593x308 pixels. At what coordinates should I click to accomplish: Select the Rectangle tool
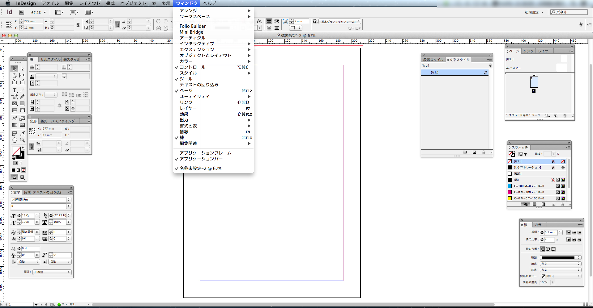(x=22, y=103)
